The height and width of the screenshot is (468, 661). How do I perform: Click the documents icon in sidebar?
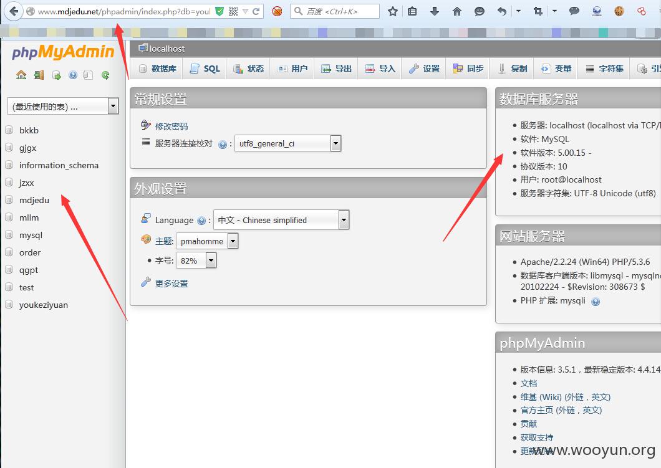[88, 75]
